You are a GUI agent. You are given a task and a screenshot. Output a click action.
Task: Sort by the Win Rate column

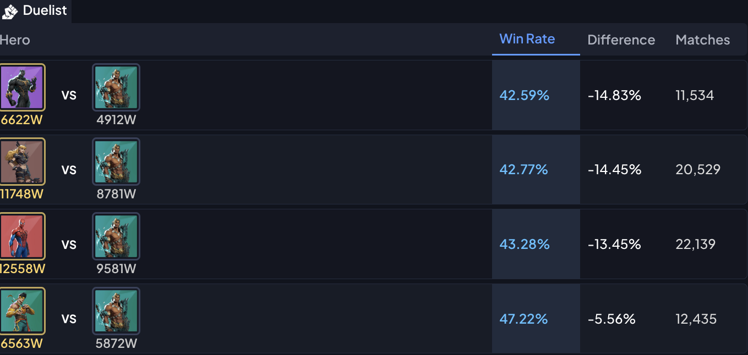click(527, 39)
